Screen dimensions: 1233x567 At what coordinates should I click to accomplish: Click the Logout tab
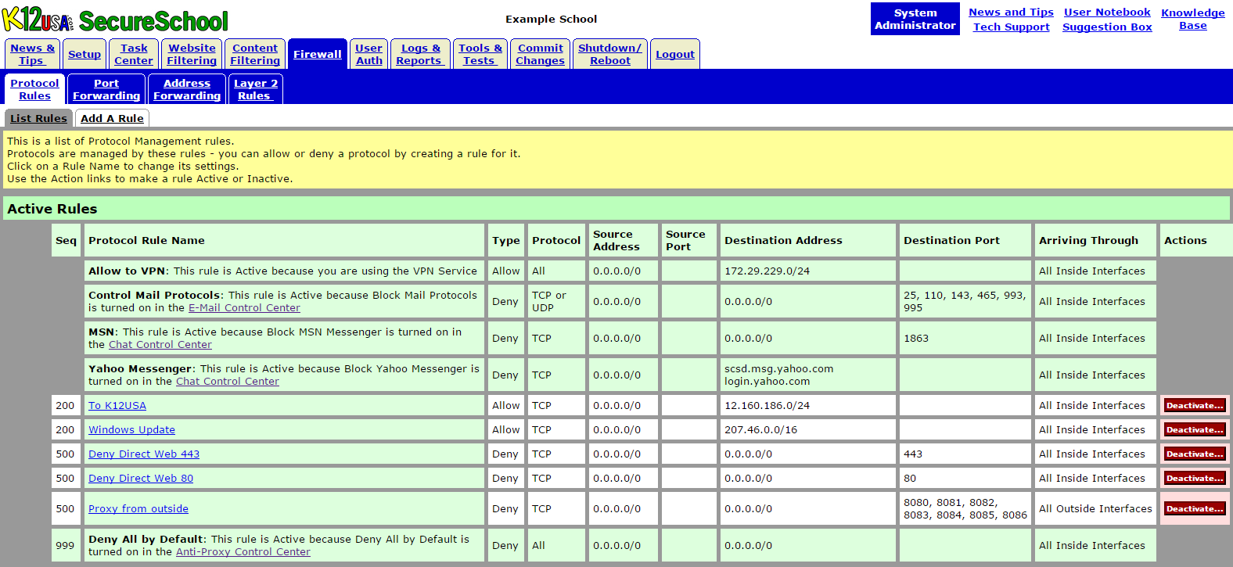coord(675,54)
